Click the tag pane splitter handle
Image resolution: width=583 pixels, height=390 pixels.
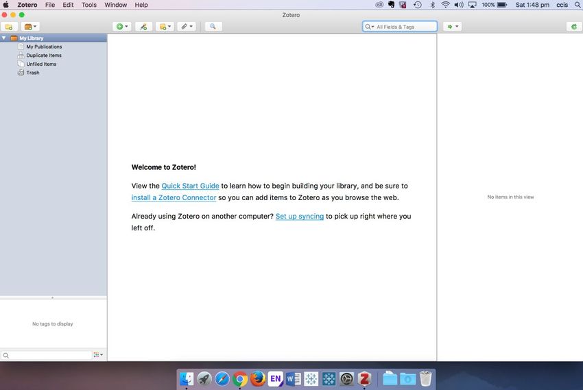(x=52, y=297)
